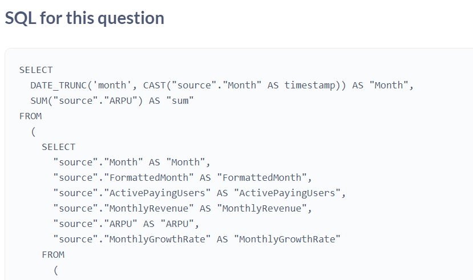Image resolution: width=473 pixels, height=280 pixels.
Task: Click the opening parenthesis below outer FROM
Action: [33, 132]
